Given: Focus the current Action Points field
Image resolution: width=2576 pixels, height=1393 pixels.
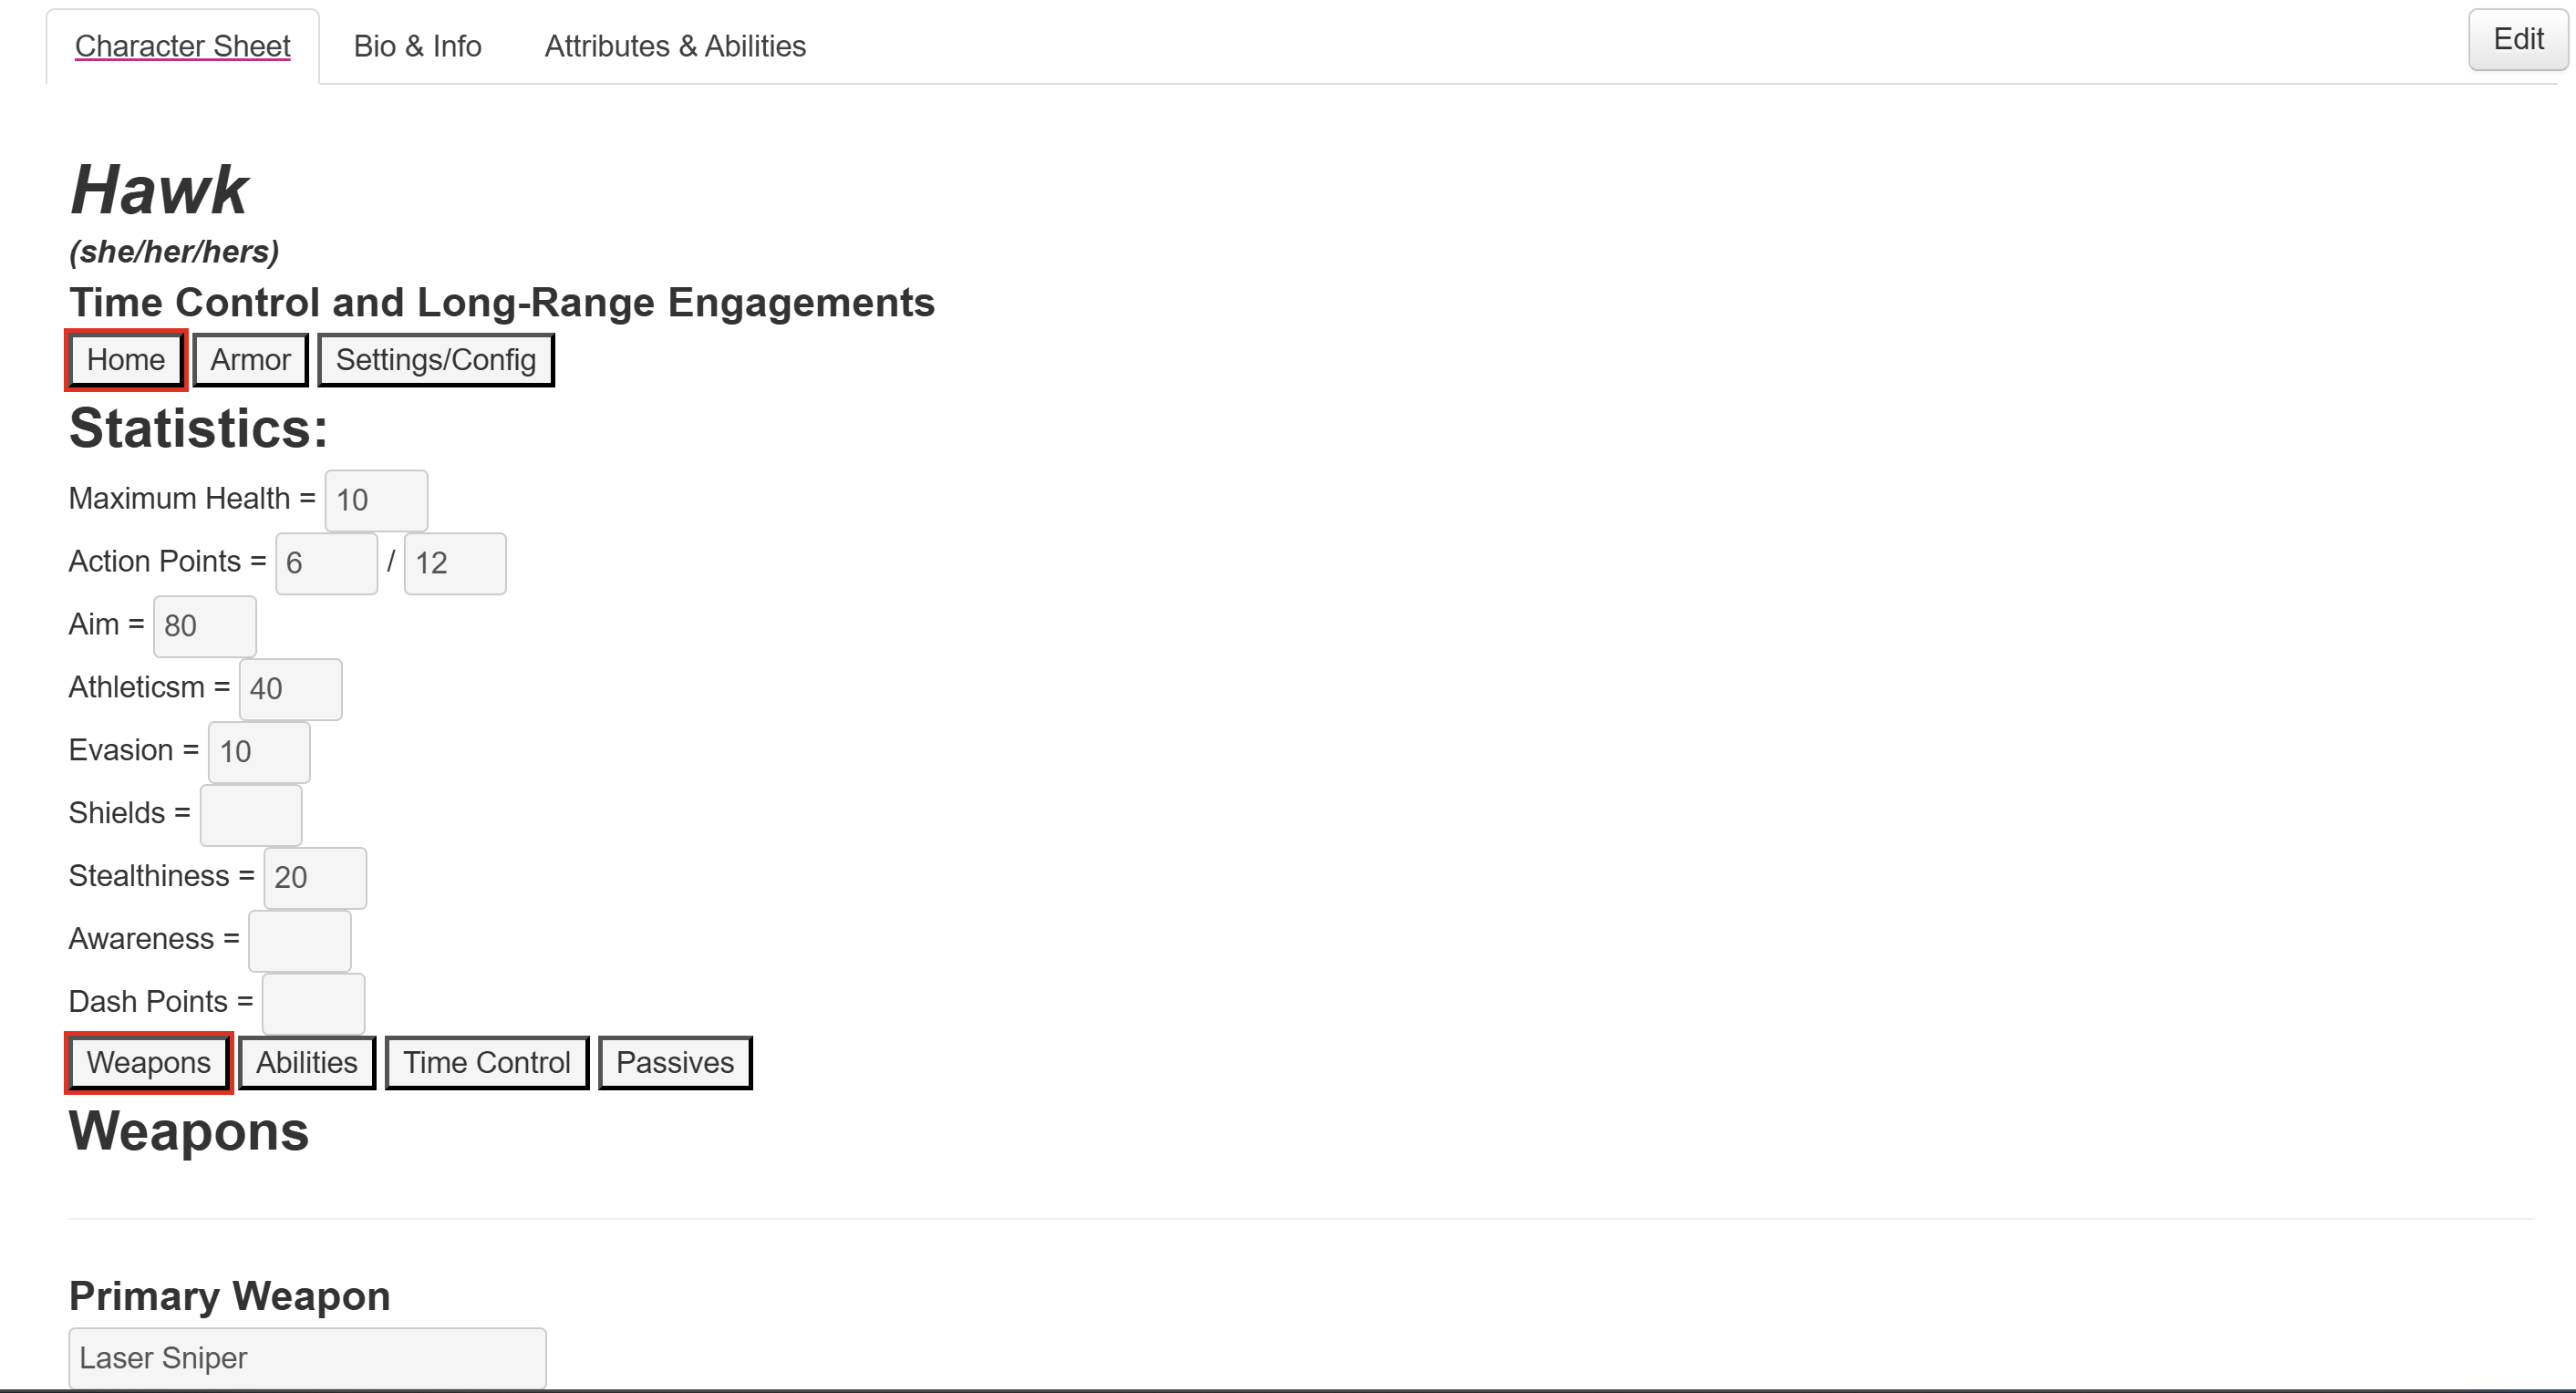Looking at the screenshot, I should [326, 563].
